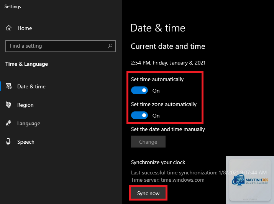Click the Date & time calendar icon
The image size is (274, 204).
coord(8,86)
